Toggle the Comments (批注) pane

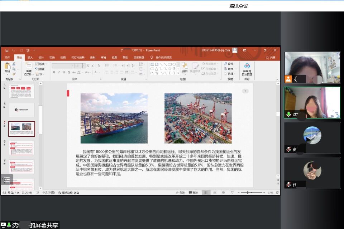coord(193,193)
